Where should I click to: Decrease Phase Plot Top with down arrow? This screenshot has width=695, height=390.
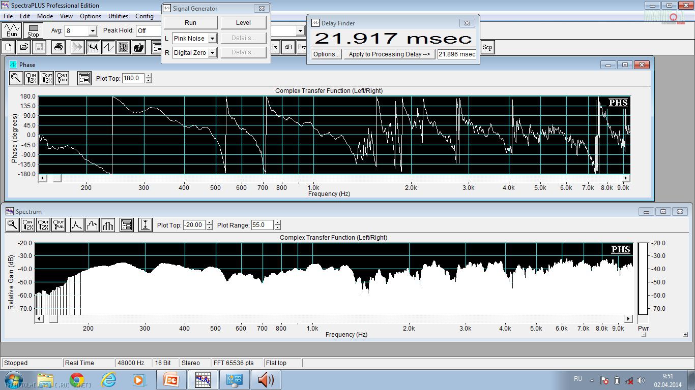tap(148, 81)
